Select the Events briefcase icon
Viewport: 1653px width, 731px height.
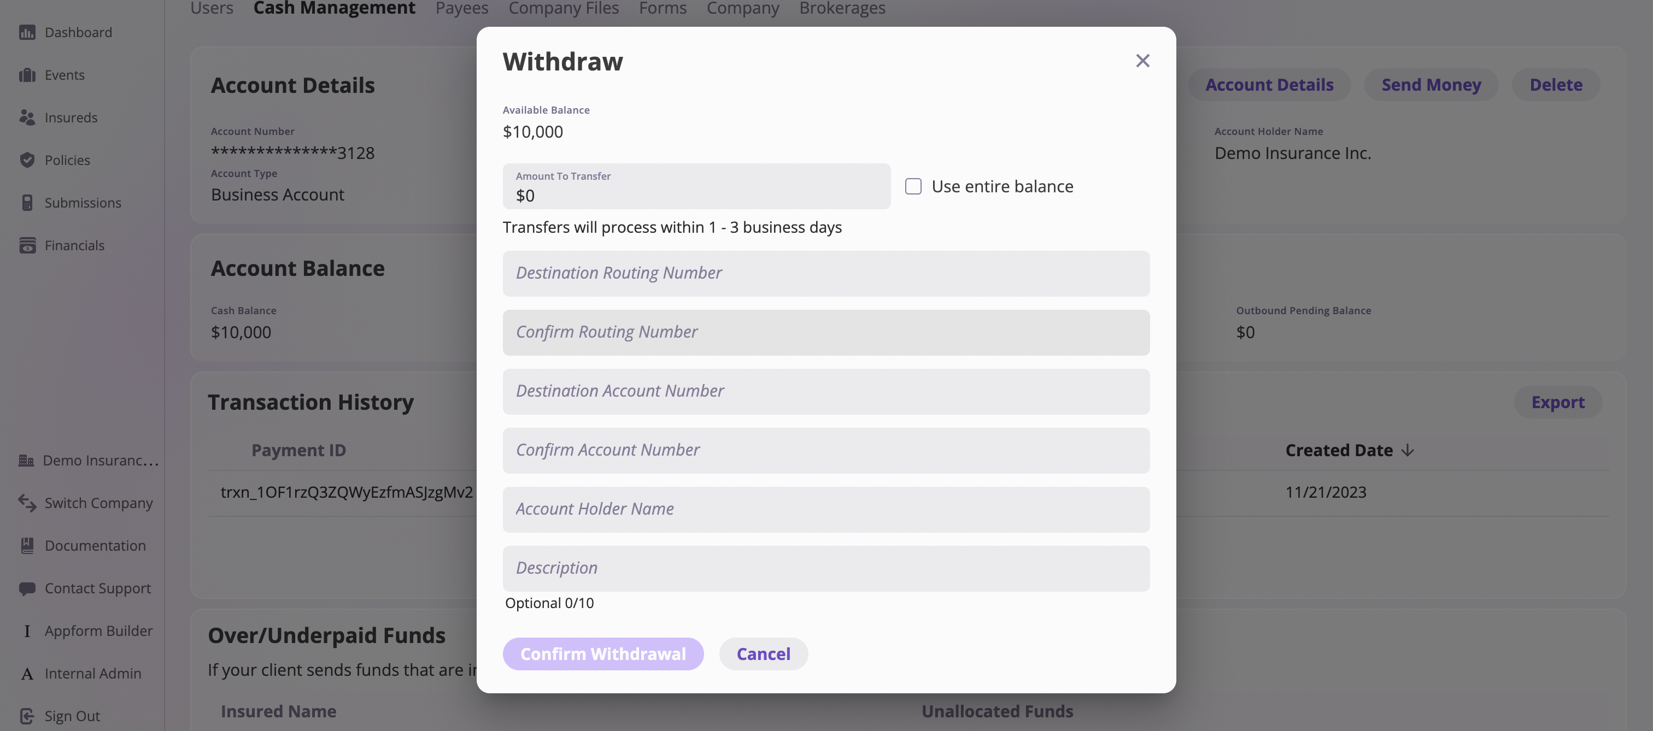click(x=27, y=75)
